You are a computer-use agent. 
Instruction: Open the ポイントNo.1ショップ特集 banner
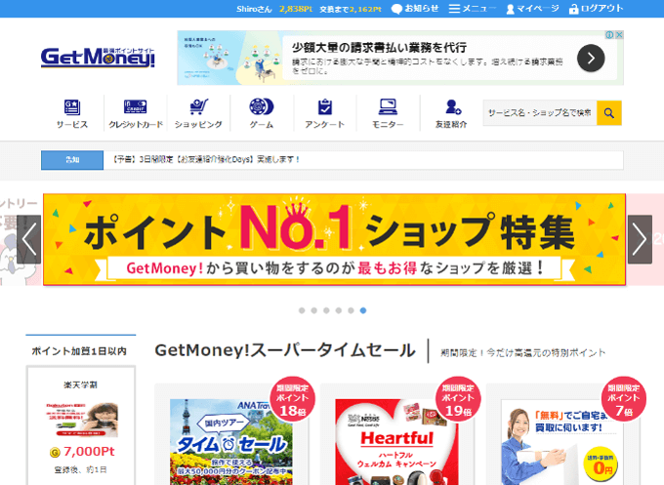click(334, 239)
